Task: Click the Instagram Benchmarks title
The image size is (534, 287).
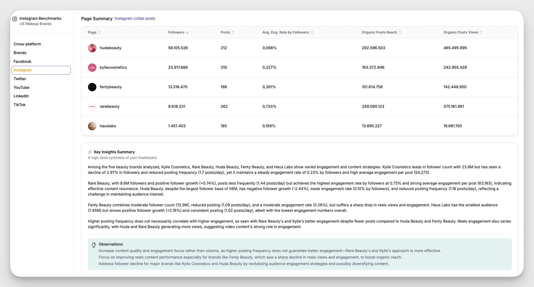Action: 40,18
